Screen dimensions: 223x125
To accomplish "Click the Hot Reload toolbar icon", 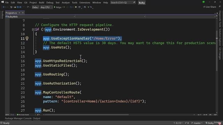I will pos(71,7).
